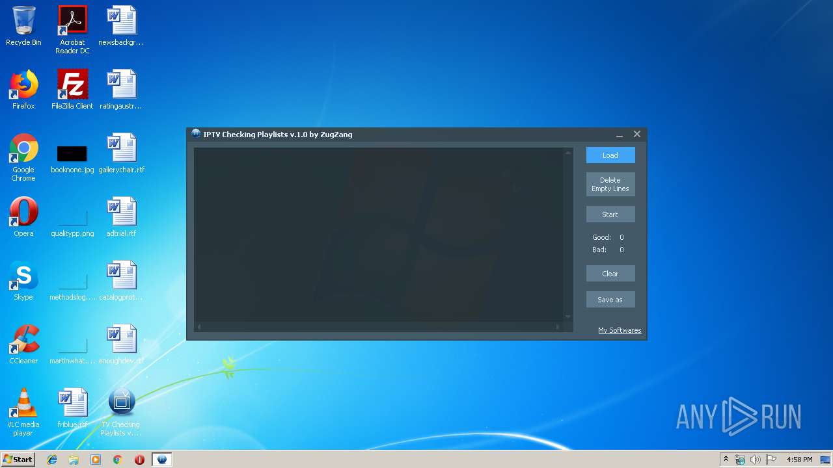Click the Action Center flag icon
The width and height of the screenshot is (833, 468).
click(771, 460)
